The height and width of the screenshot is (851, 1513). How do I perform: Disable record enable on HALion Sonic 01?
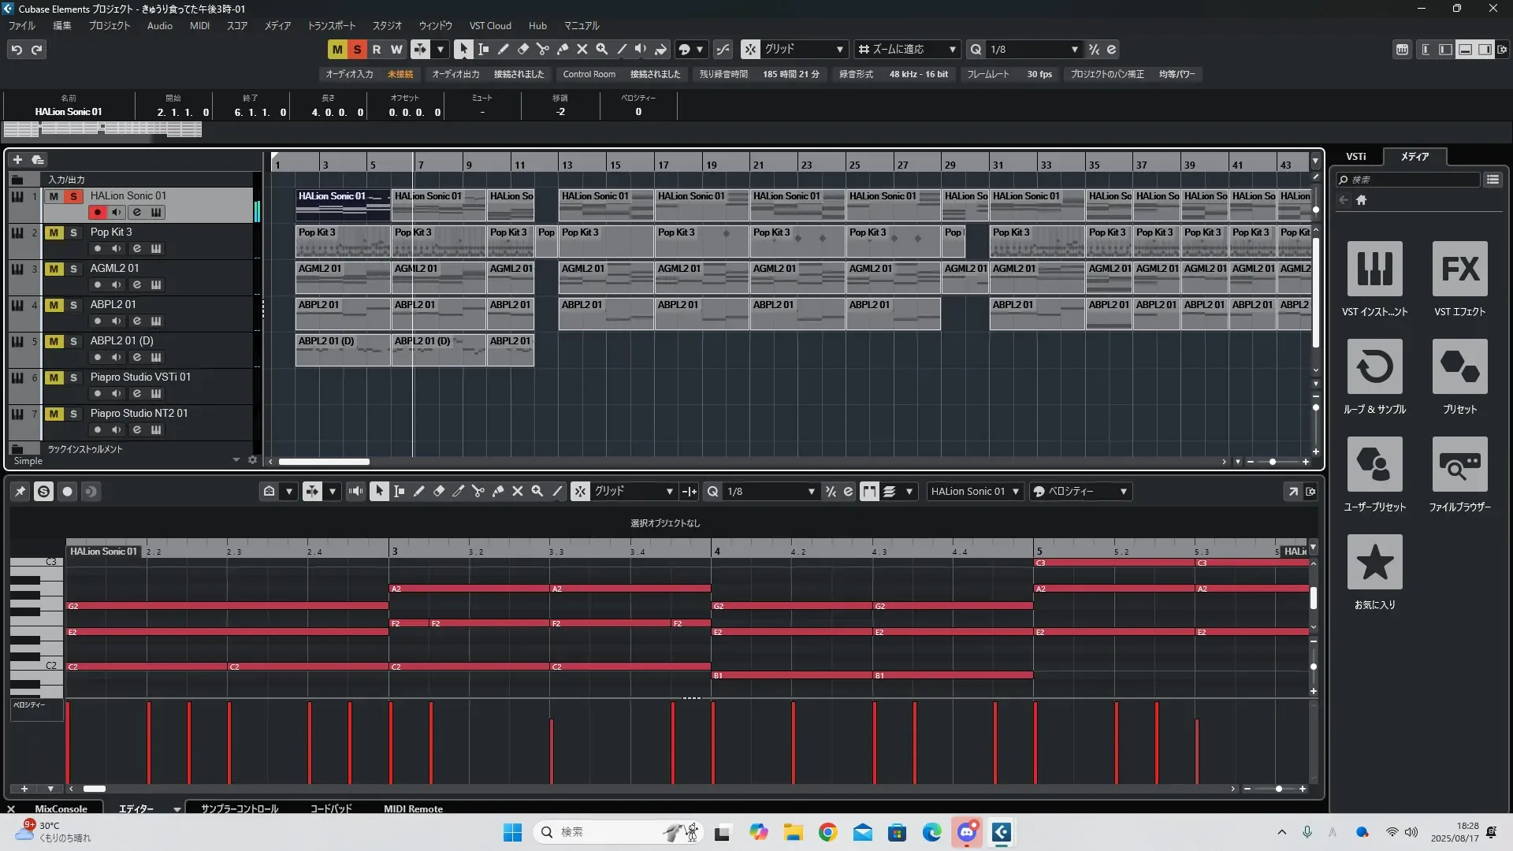click(x=97, y=212)
